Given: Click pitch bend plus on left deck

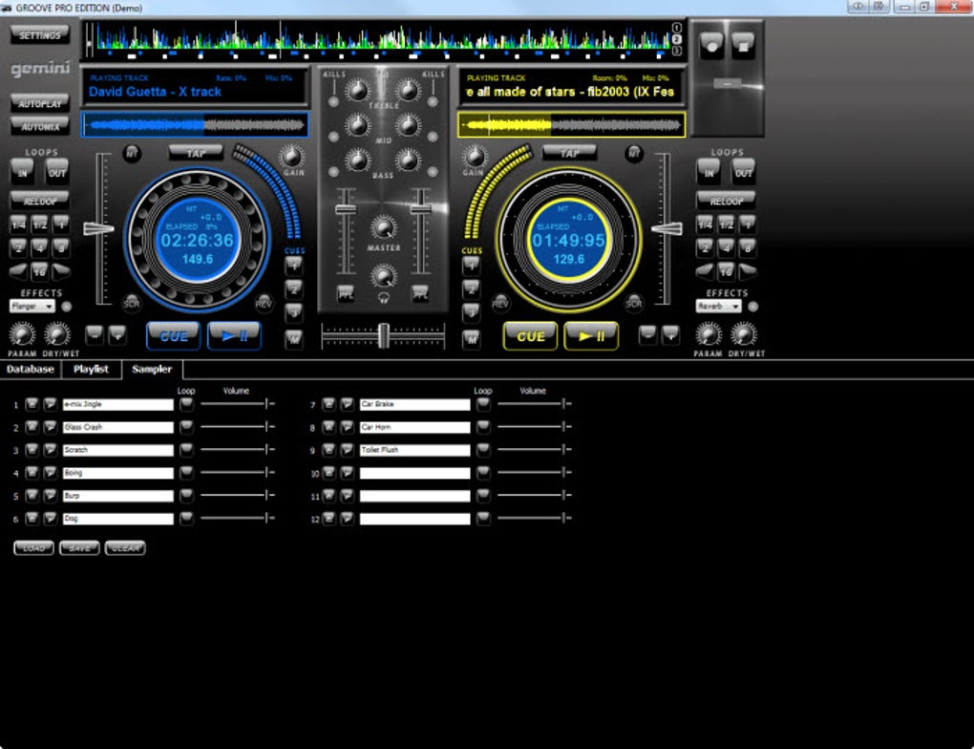Looking at the screenshot, I should 116,335.
